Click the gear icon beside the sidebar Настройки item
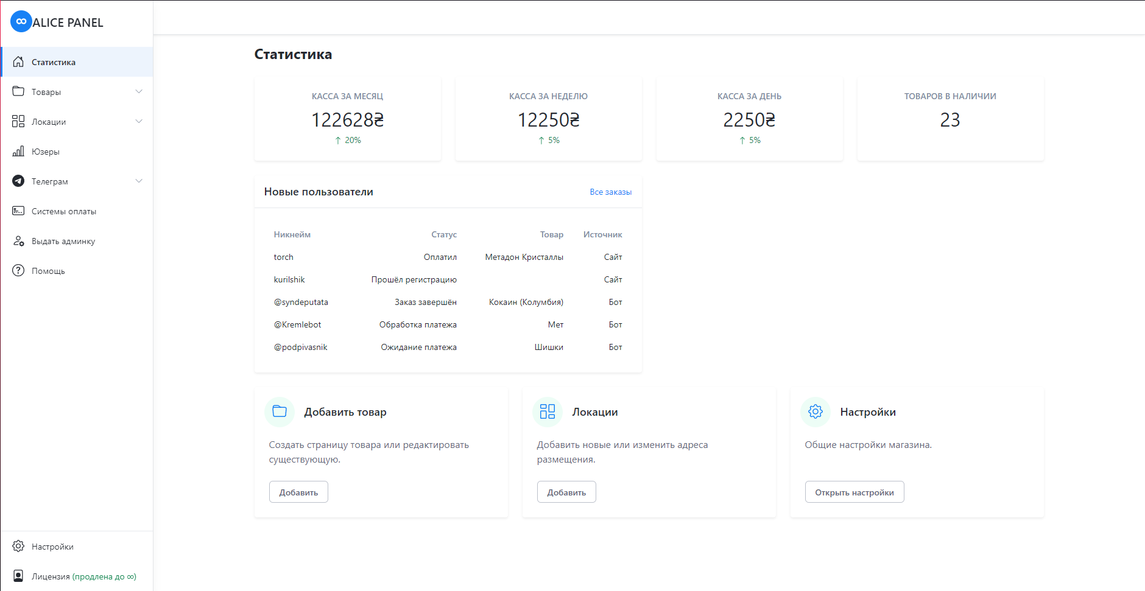Image resolution: width=1145 pixels, height=591 pixels. tap(18, 546)
